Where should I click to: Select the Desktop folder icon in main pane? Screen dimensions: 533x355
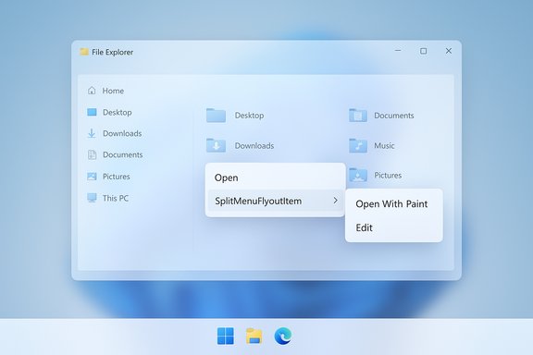pyautogui.click(x=216, y=116)
